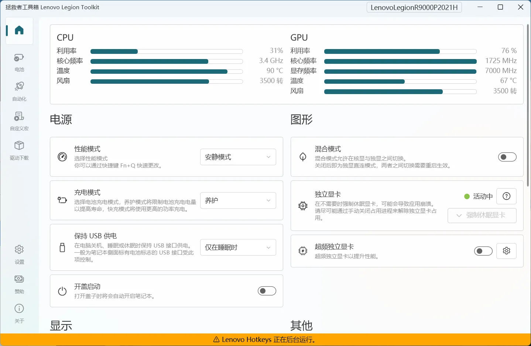Enable the 超频独立显卡 GPU overclock switch
Screen dimensions: 531x346
click(x=483, y=251)
